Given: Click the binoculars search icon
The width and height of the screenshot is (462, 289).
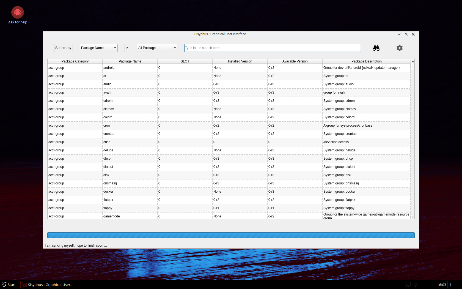Looking at the screenshot, I should [x=376, y=48].
